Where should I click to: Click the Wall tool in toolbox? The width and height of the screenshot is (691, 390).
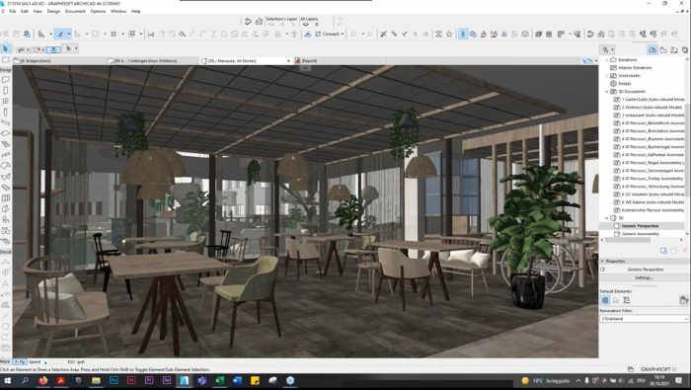(6, 79)
